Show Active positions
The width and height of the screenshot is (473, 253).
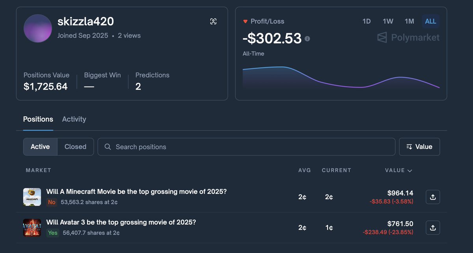click(40, 147)
